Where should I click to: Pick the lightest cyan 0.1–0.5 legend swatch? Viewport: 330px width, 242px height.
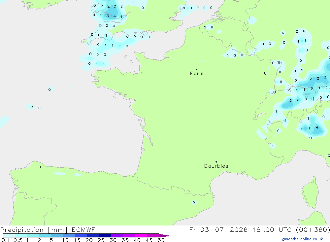pos(9,235)
